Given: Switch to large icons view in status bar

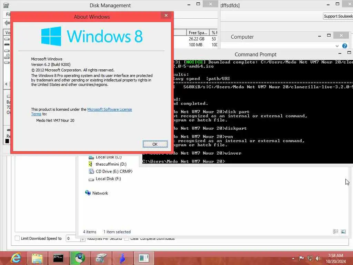Looking at the screenshot, I should [343, 232].
